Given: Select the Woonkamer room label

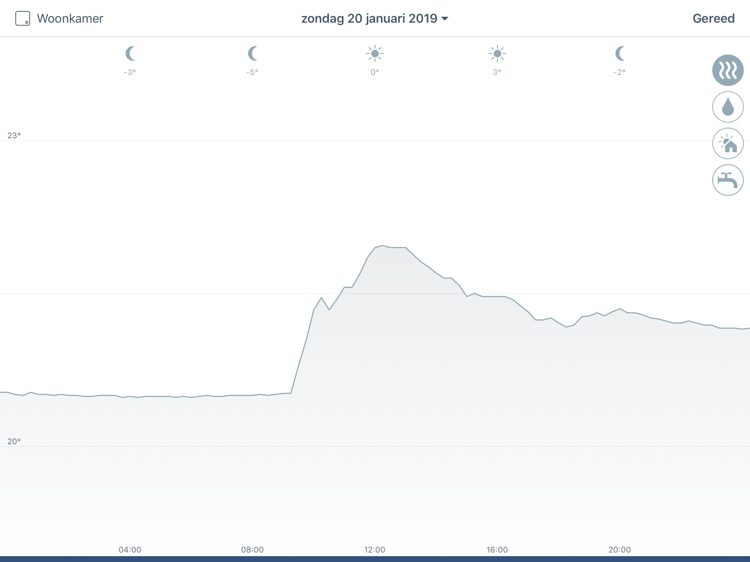Looking at the screenshot, I should pos(70,18).
